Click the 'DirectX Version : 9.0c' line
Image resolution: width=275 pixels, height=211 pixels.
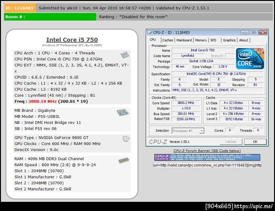37,150
